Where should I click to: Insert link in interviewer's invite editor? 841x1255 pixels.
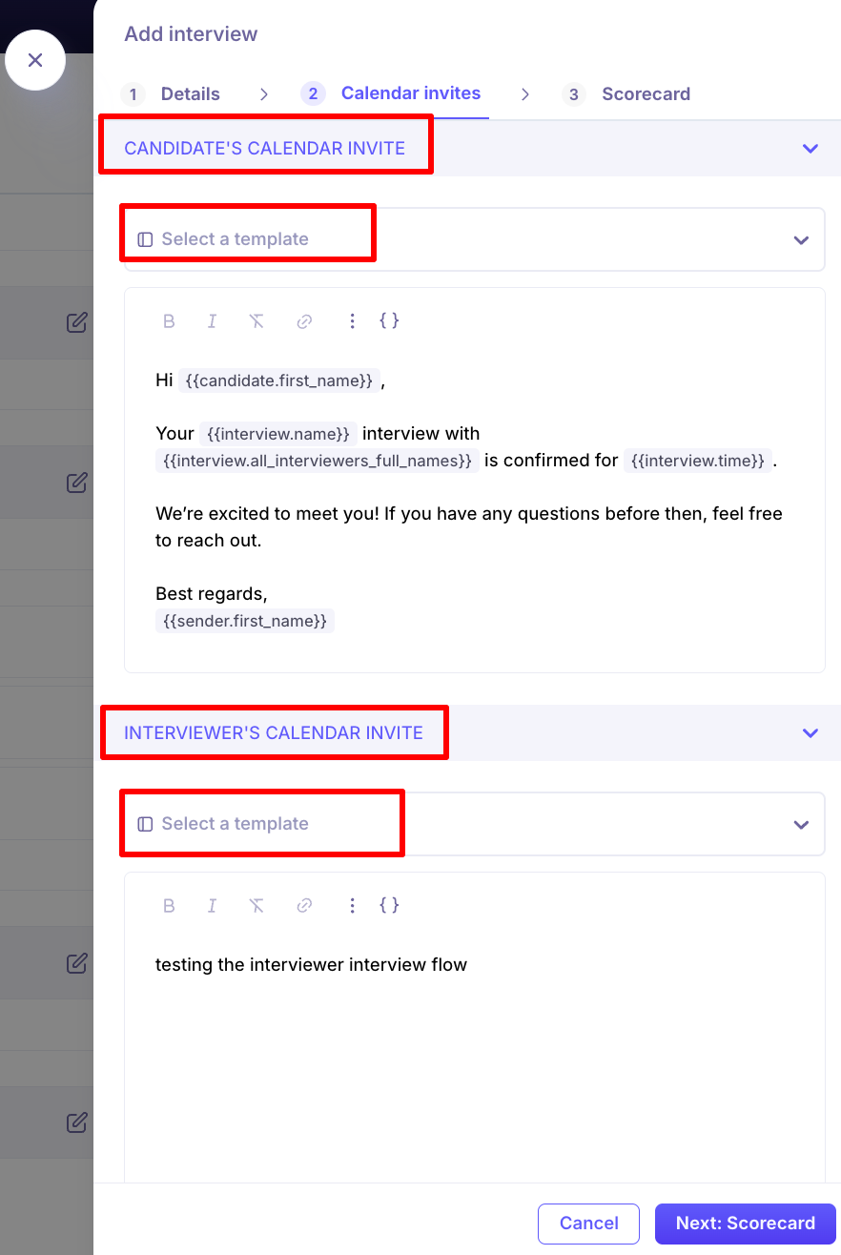[x=304, y=906]
